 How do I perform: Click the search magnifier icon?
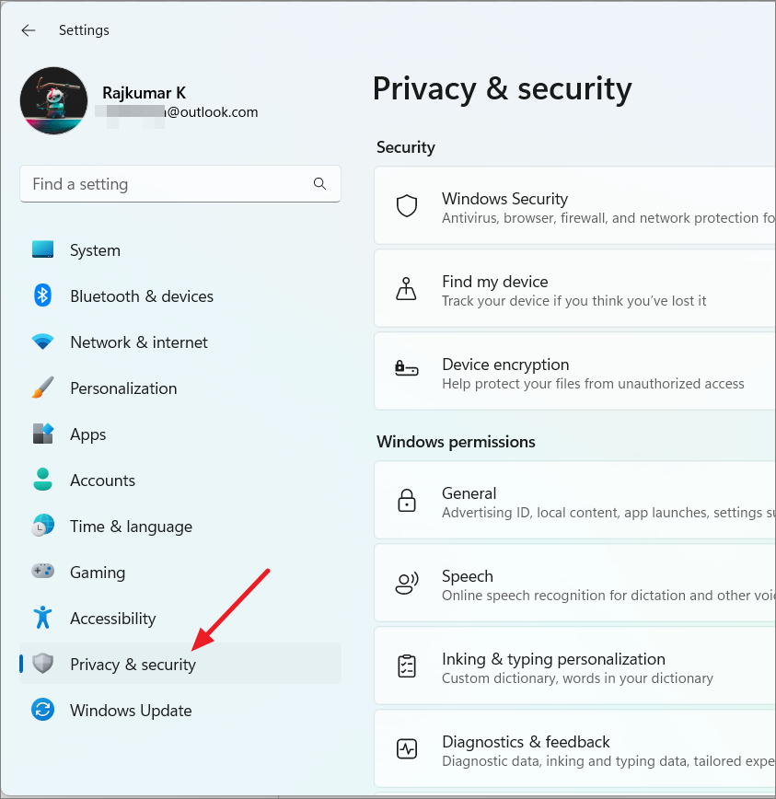(x=319, y=183)
